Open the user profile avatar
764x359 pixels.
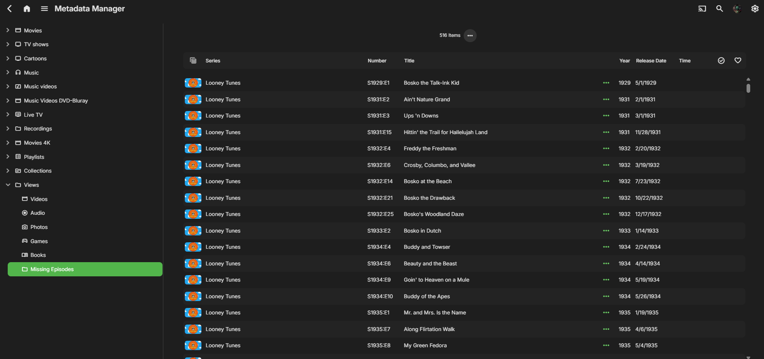pos(737,9)
